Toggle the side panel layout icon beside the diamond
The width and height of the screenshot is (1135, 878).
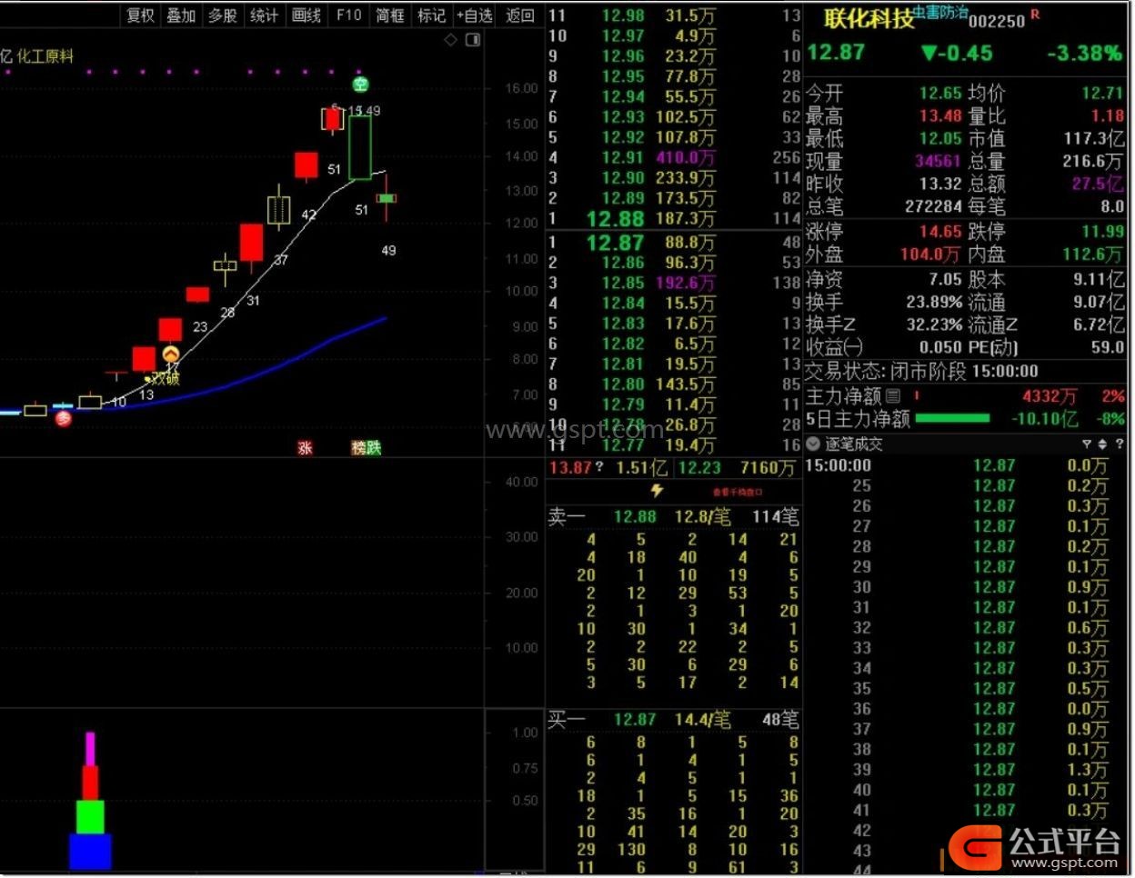473,40
